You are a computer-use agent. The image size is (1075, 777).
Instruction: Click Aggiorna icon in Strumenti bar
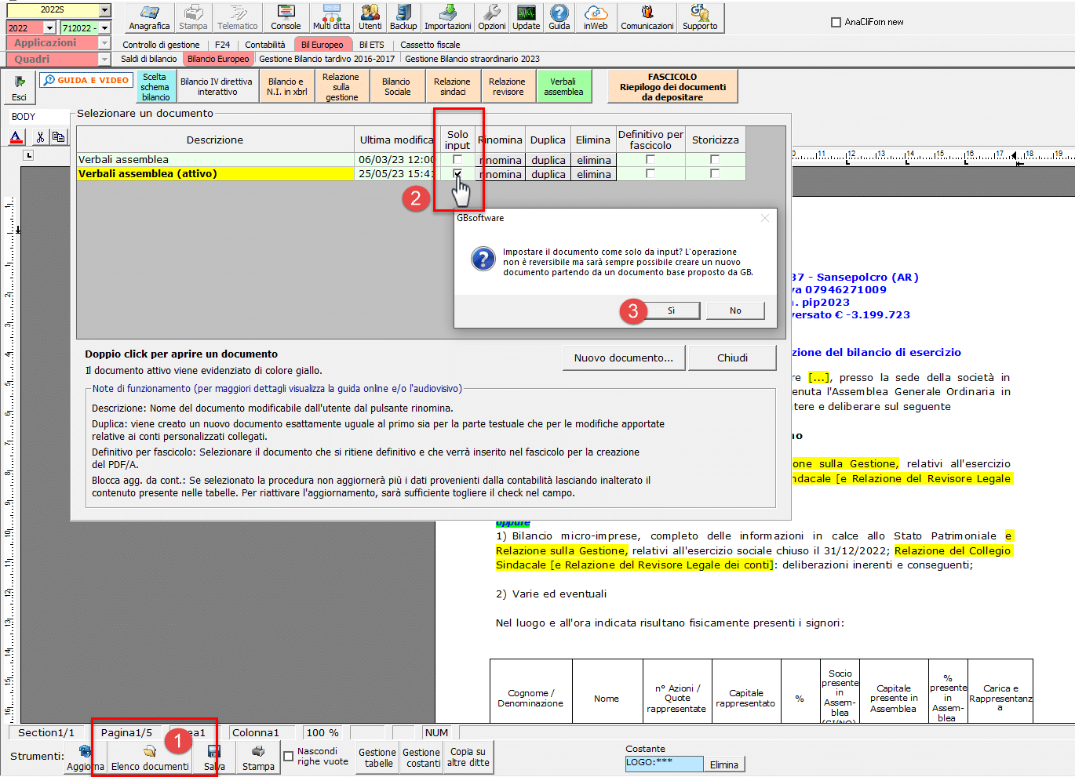tap(85, 757)
